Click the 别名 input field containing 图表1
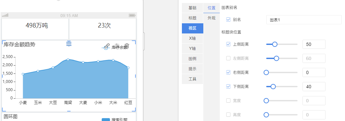 [304, 20]
